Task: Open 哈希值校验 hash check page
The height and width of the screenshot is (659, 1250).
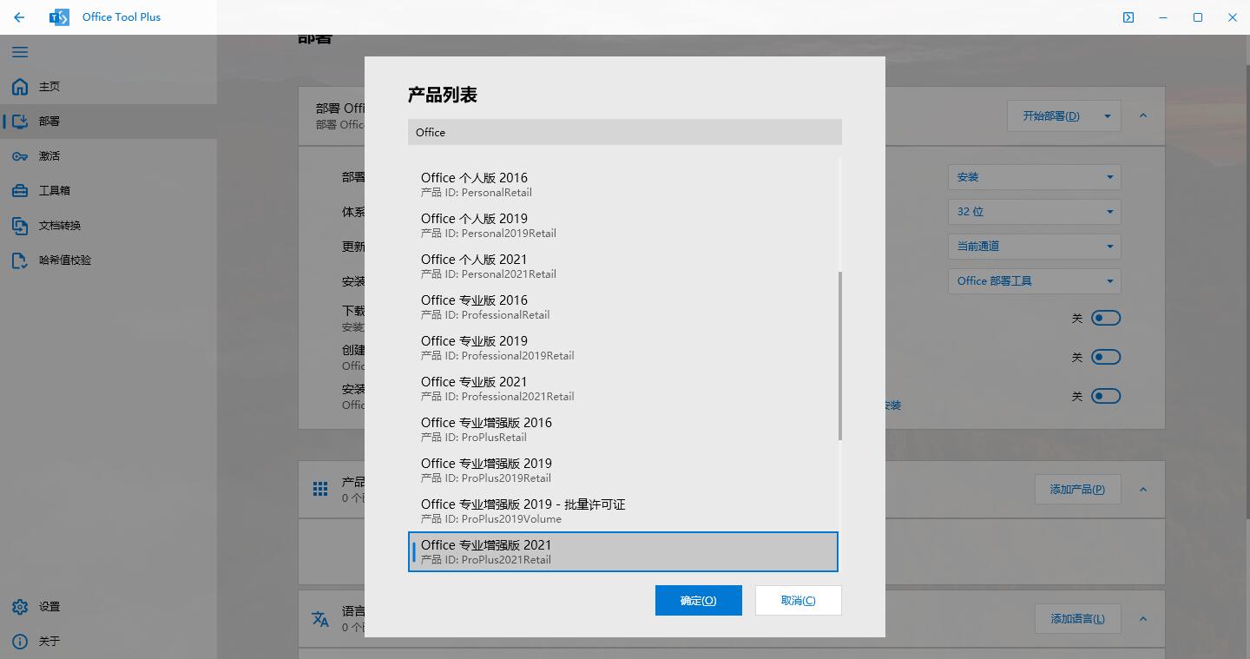Action: (109, 260)
